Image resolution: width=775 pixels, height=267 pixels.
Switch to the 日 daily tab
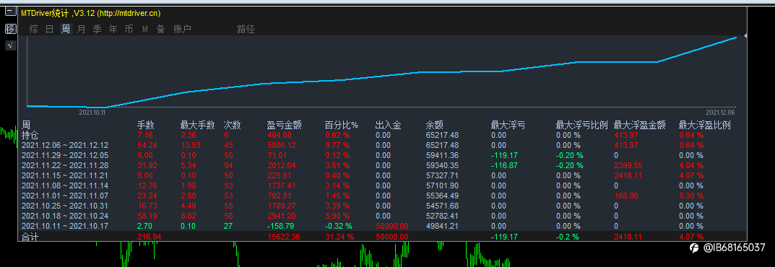tap(49, 29)
